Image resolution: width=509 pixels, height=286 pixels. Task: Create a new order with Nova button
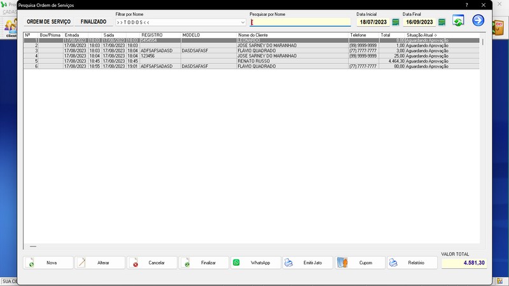click(48, 262)
